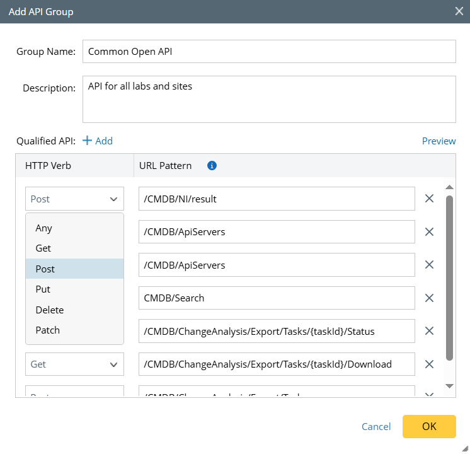Select Any from the verb list
The height and width of the screenshot is (454, 470).
click(x=44, y=228)
